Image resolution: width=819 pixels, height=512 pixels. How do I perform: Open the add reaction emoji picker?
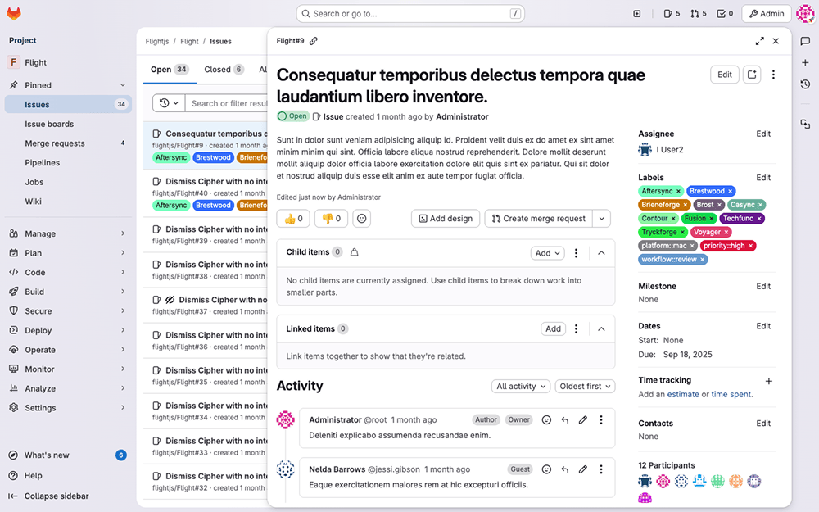pos(361,219)
